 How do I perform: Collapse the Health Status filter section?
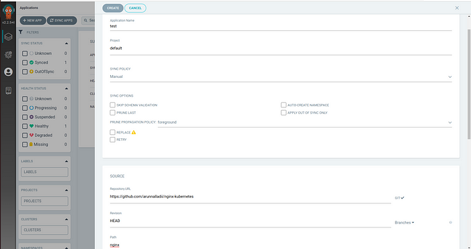pos(67,89)
